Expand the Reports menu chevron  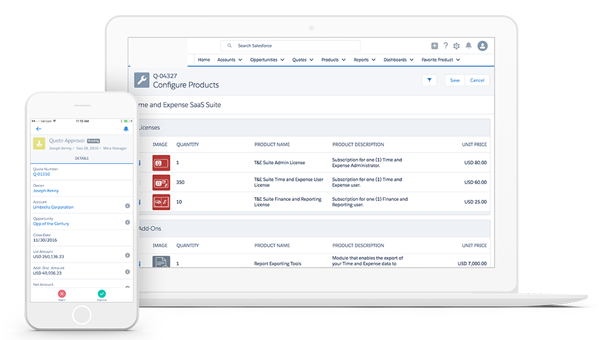tap(374, 60)
